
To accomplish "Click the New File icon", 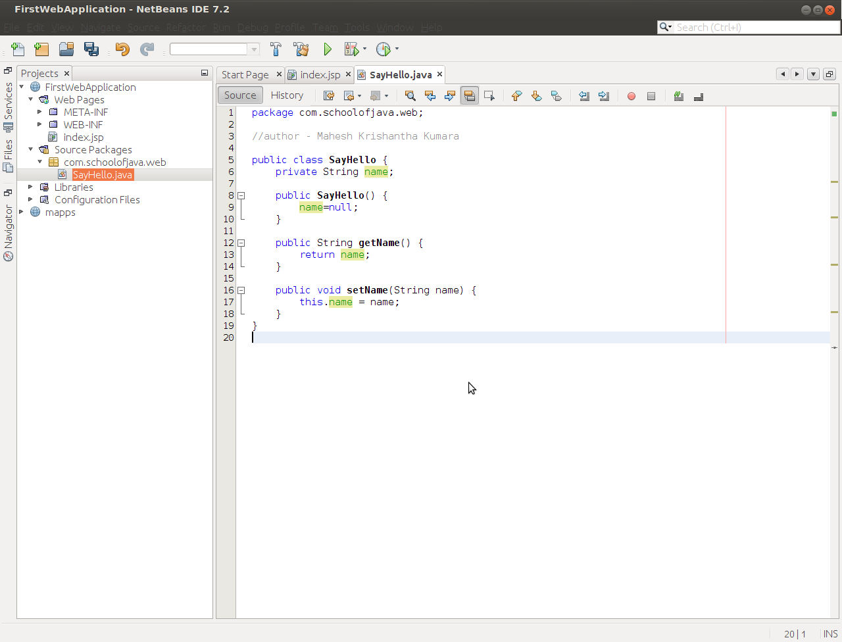I will pos(18,49).
